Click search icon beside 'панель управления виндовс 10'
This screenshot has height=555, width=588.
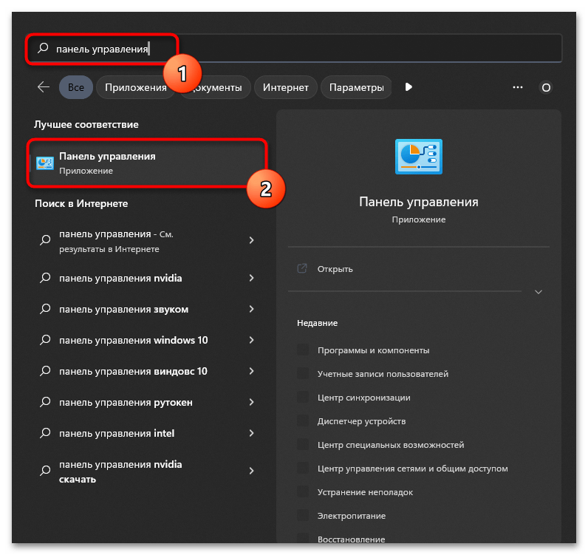(45, 371)
